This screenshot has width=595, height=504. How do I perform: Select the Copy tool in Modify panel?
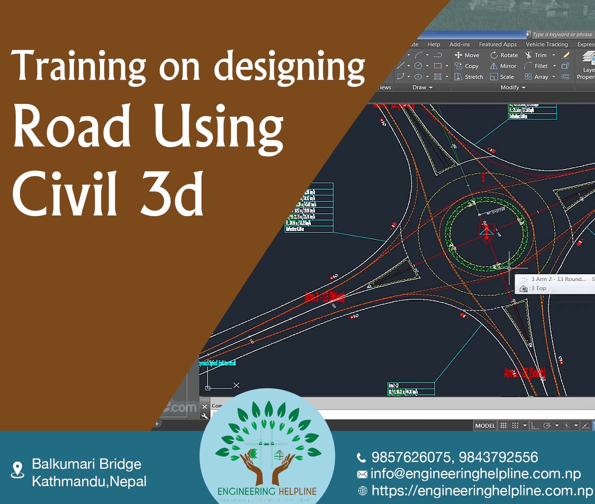[467, 66]
